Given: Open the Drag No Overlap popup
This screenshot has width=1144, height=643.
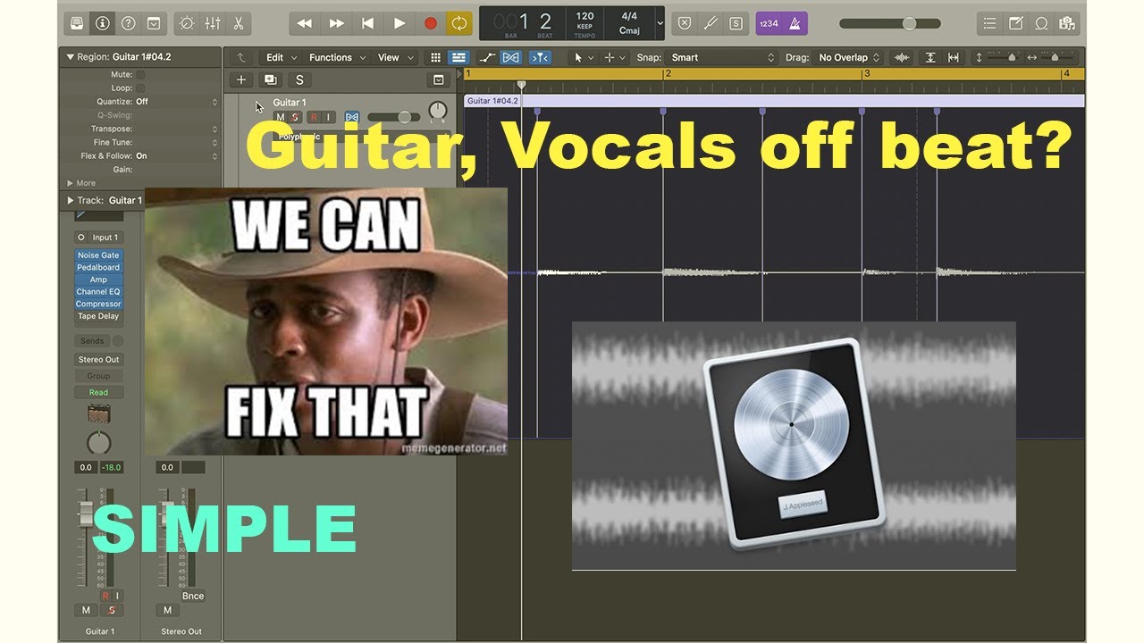Looking at the screenshot, I should point(849,57).
